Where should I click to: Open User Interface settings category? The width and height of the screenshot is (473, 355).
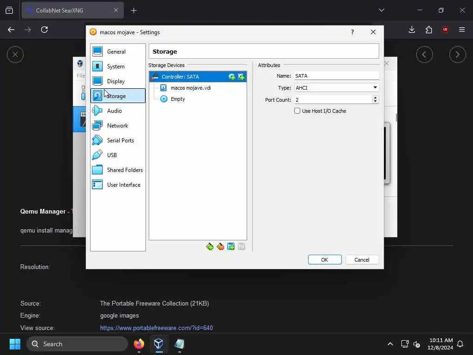[x=118, y=185]
